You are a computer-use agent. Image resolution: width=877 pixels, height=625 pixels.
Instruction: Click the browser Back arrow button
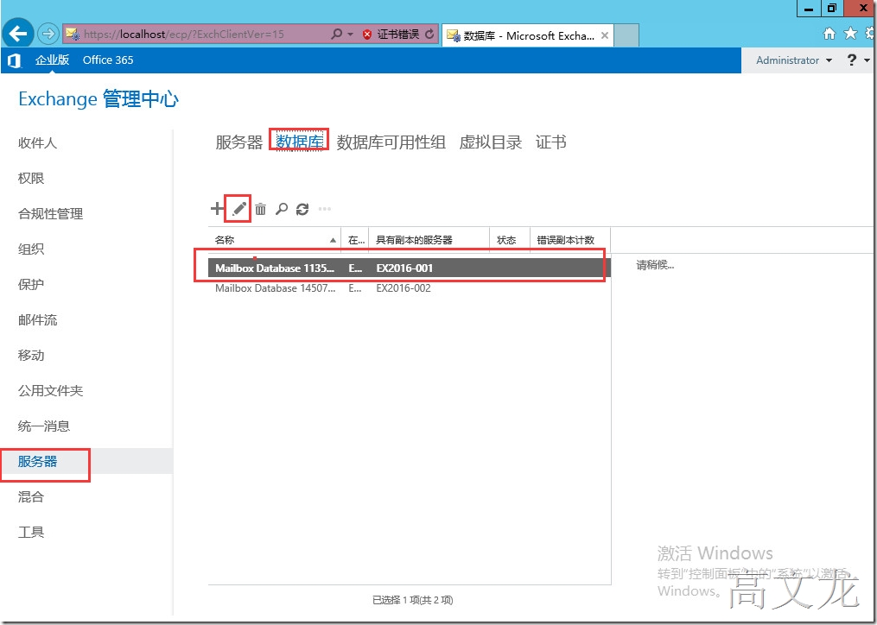click(18, 35)
